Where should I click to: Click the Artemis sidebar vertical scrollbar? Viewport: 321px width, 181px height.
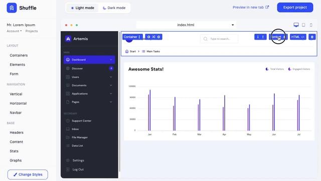(119, 102)
